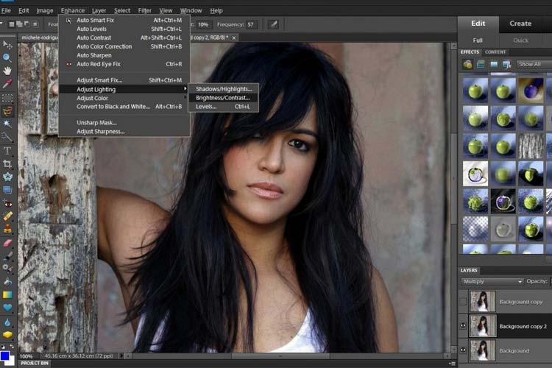
Task: Choose Auto Smart Fix from Enhance menu
Action: 96,20
